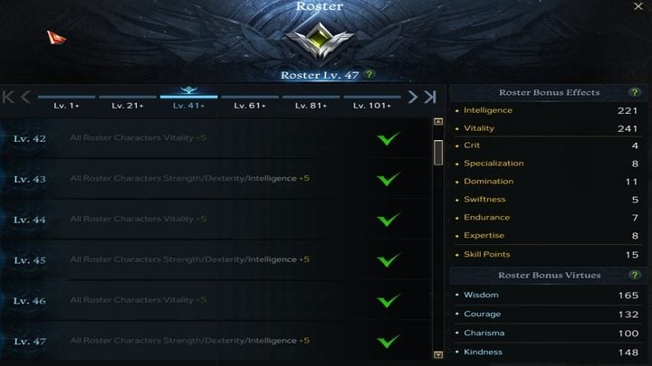Click the green checkmark for Lv. 42
The width and height of the screenshot is (652, 366).
[388, 138]
